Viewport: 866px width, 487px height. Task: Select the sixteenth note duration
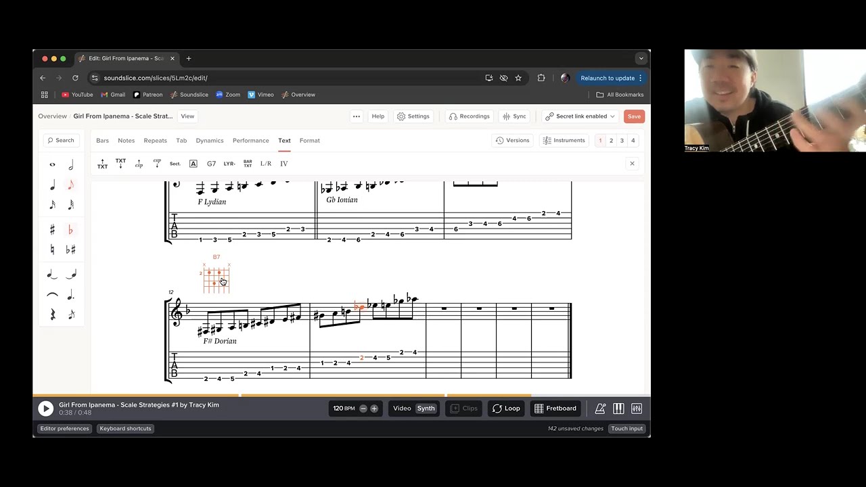52,204
